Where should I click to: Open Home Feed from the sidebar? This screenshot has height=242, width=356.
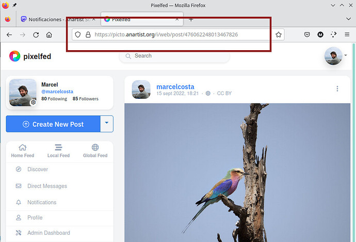[x=22, y=151]
